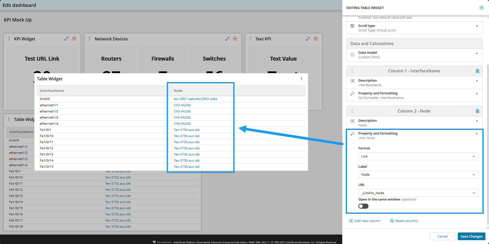Select the ethernet1/3 interface cell
489x244 pixels.
coord(49,117)
